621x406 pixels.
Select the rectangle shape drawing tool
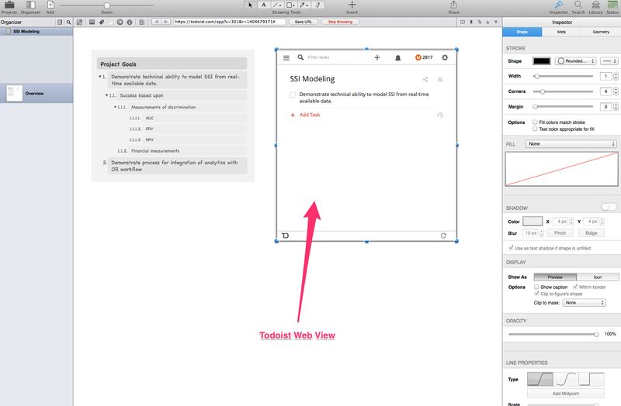tap(290, 5)
